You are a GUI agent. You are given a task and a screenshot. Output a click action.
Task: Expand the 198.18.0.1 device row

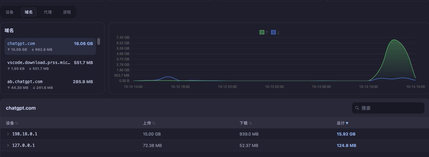(x=8, y=134)
